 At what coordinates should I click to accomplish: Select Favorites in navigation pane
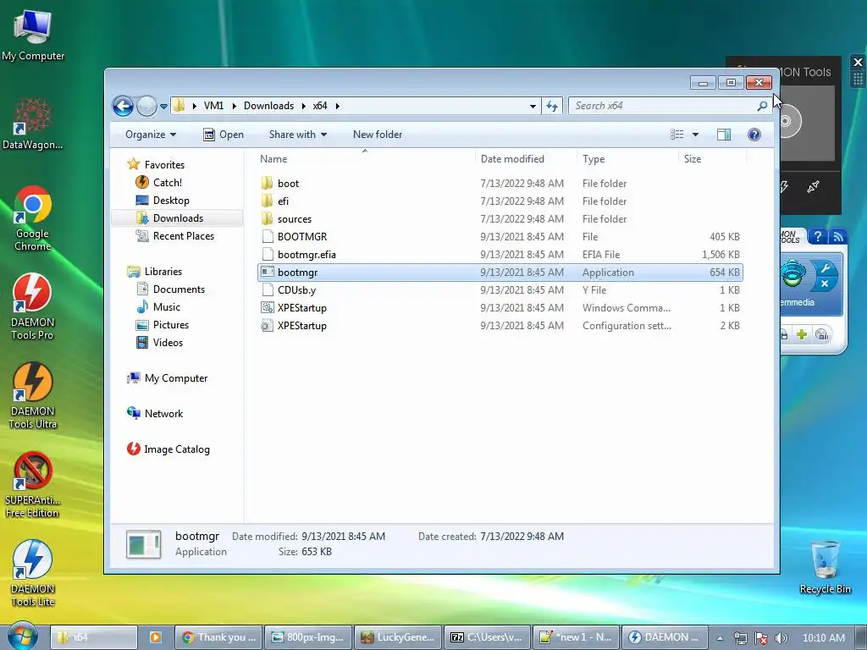[x=164, y=165]
